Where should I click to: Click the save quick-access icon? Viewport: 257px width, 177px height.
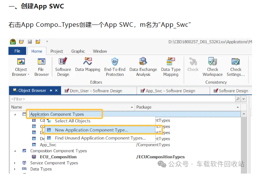(30, 42)
